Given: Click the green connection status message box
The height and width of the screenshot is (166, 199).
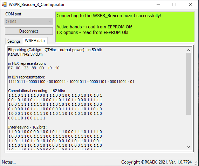Looking at the screenshot, I should (125, 27).
